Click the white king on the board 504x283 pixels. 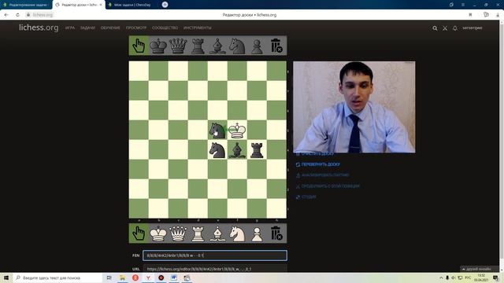[237, 130]
